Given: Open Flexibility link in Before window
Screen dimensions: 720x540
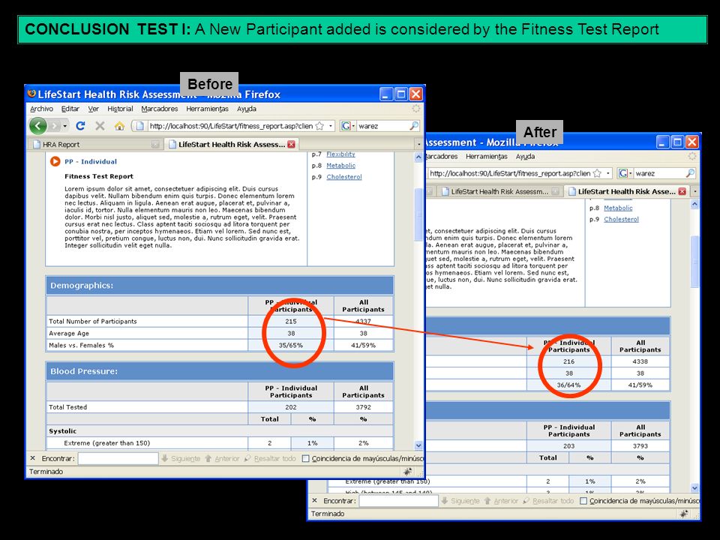Looking at the screenshot, I should click(340, 154).
